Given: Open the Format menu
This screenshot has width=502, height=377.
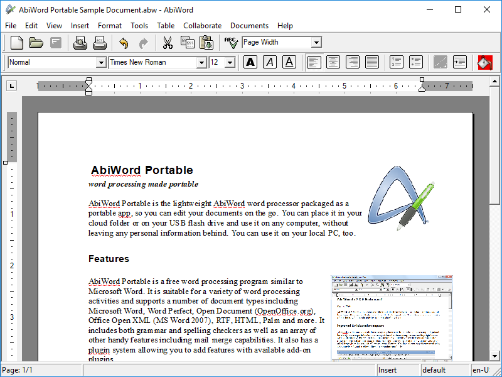Looking at the screenshot, I should [x=110, y=26].
